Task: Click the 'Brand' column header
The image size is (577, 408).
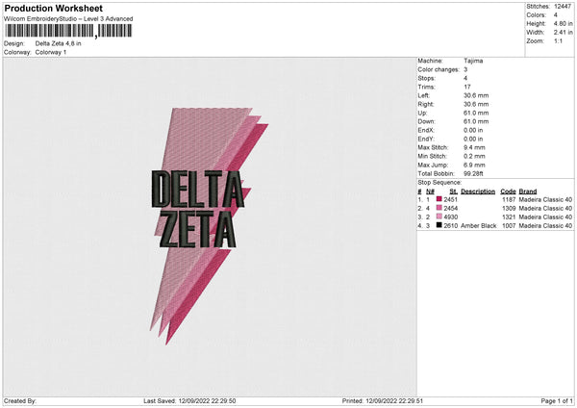Action: (x=528, y=191)
